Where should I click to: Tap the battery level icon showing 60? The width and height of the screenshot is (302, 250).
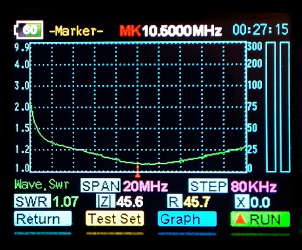tap(28, 30)
